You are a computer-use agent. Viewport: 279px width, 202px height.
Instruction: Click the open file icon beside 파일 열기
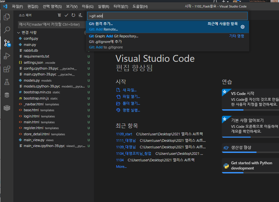(x=118, y=97)
